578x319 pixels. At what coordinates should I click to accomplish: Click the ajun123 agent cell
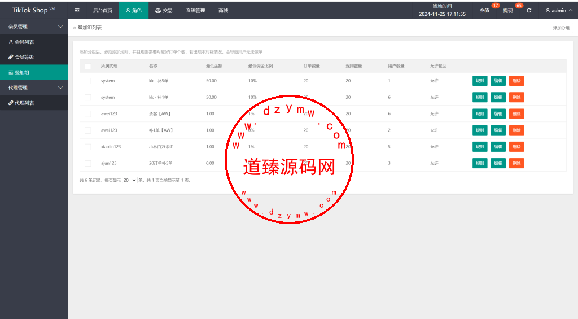[x=109, y=163]
